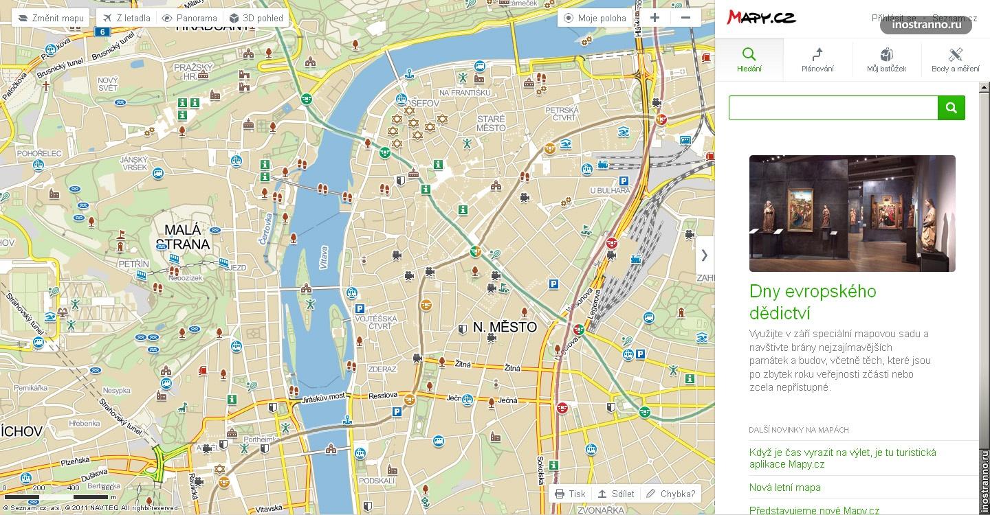Locate me with Moje poloha

point(595,19)
